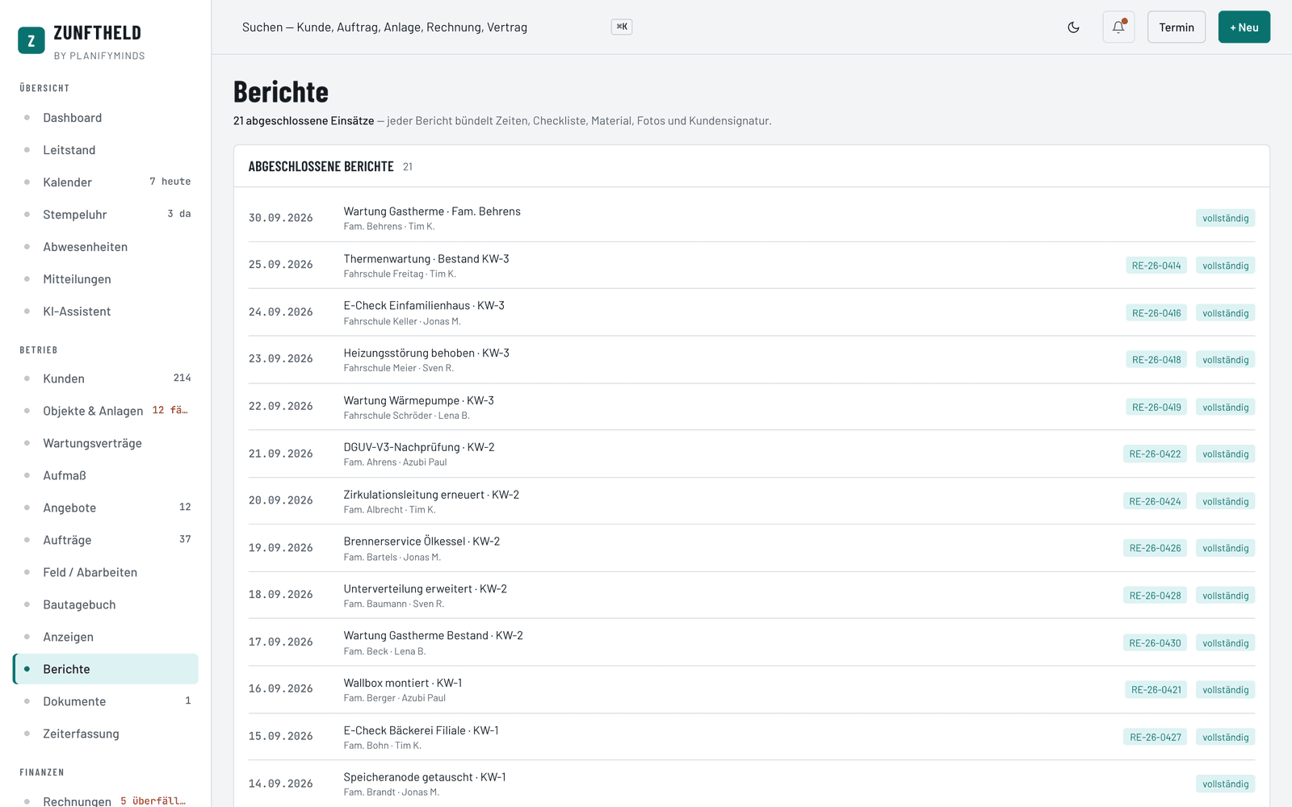Open invoice RE-26-0422
The image size is (1292, 807).
(x=1155, y=454)
